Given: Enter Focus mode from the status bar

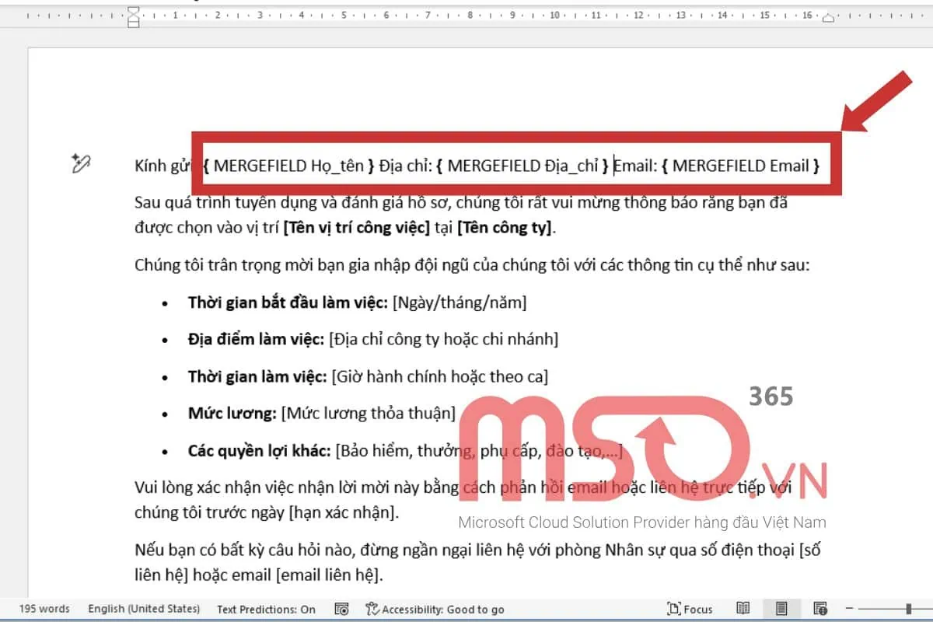Looking at the screenshot, I should point(690,609).
